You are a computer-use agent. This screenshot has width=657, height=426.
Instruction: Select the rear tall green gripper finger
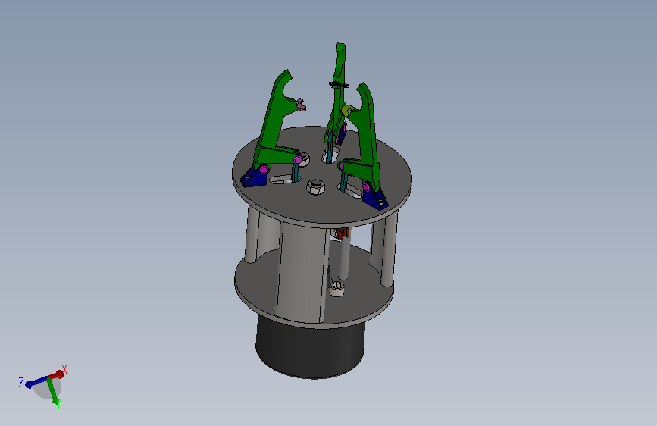click(x=338, y=92)
